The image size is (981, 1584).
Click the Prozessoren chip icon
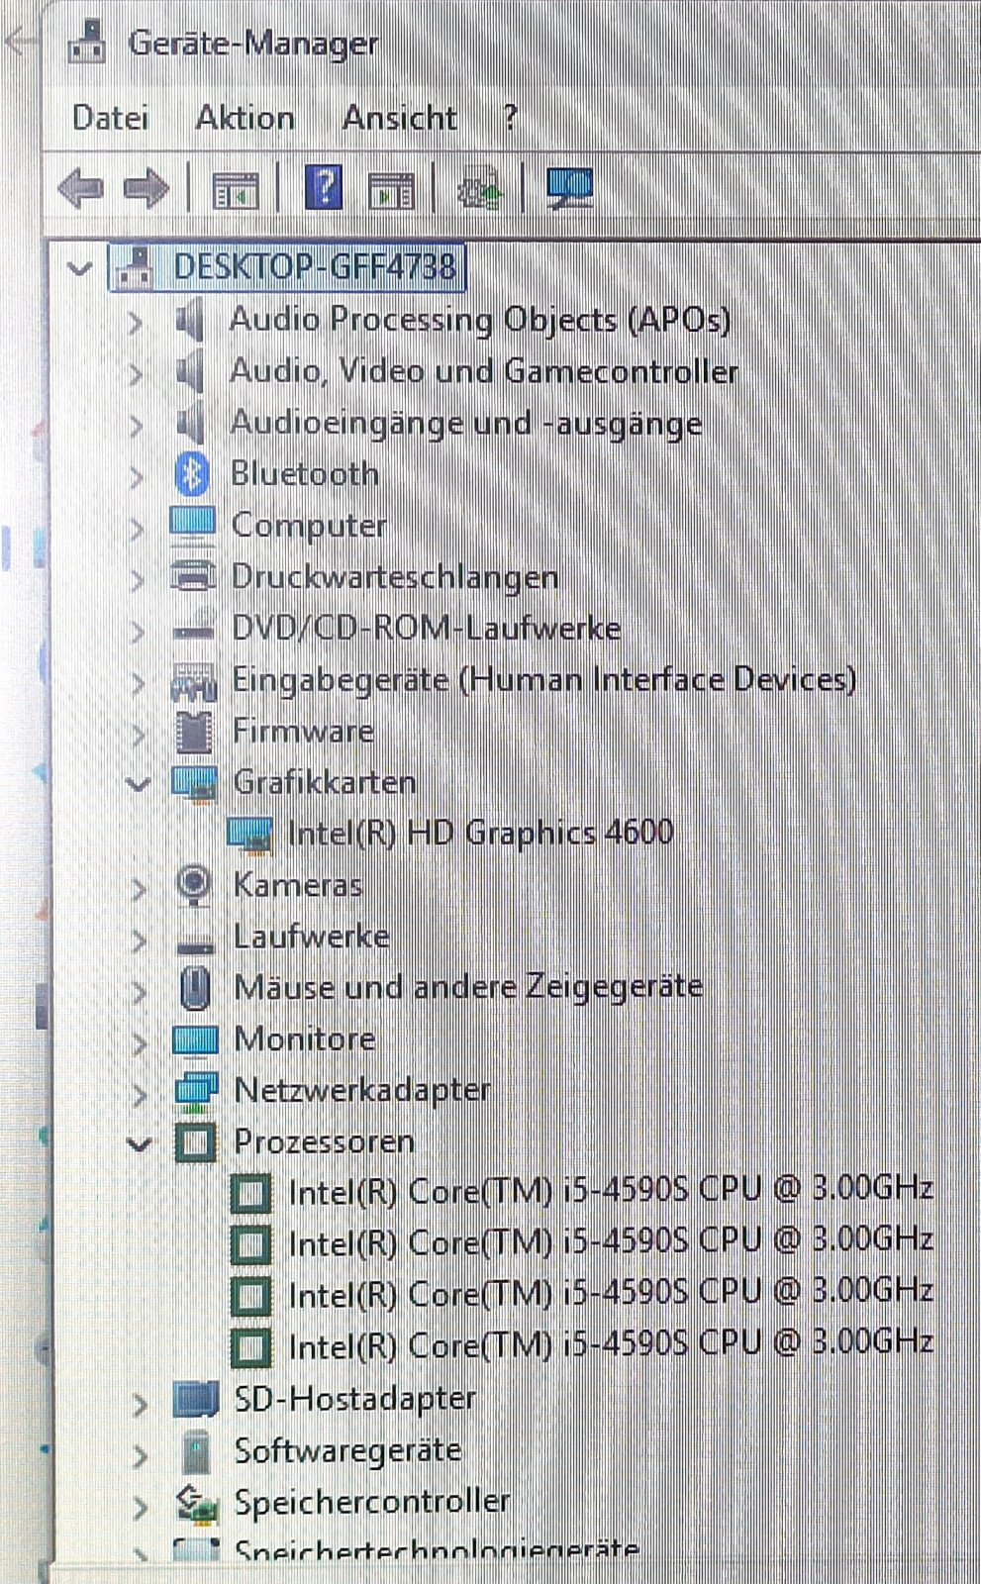click(196, 1142)
